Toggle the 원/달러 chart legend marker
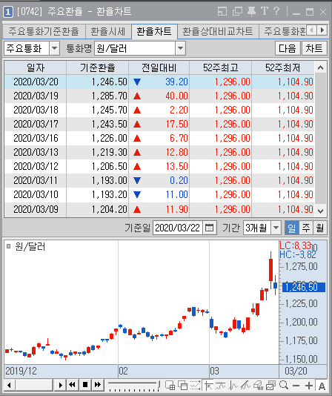 tap(8, 245)
